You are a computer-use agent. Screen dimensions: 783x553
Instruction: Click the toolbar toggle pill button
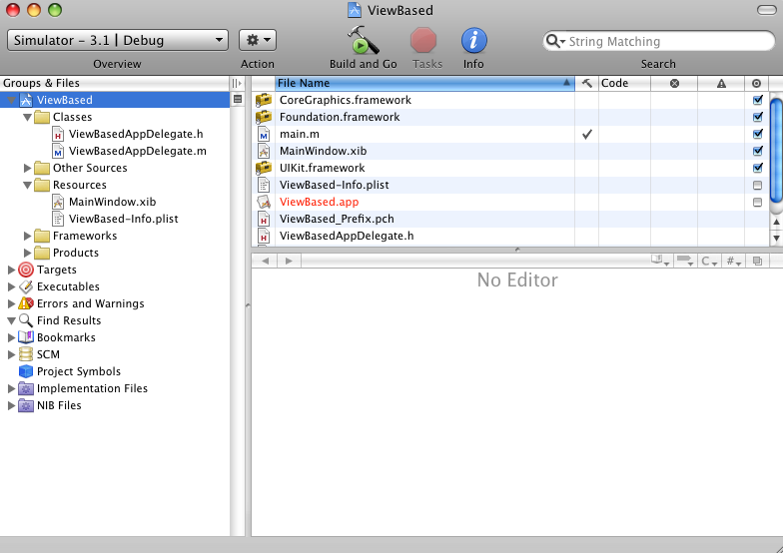click(x=767, y=10)
